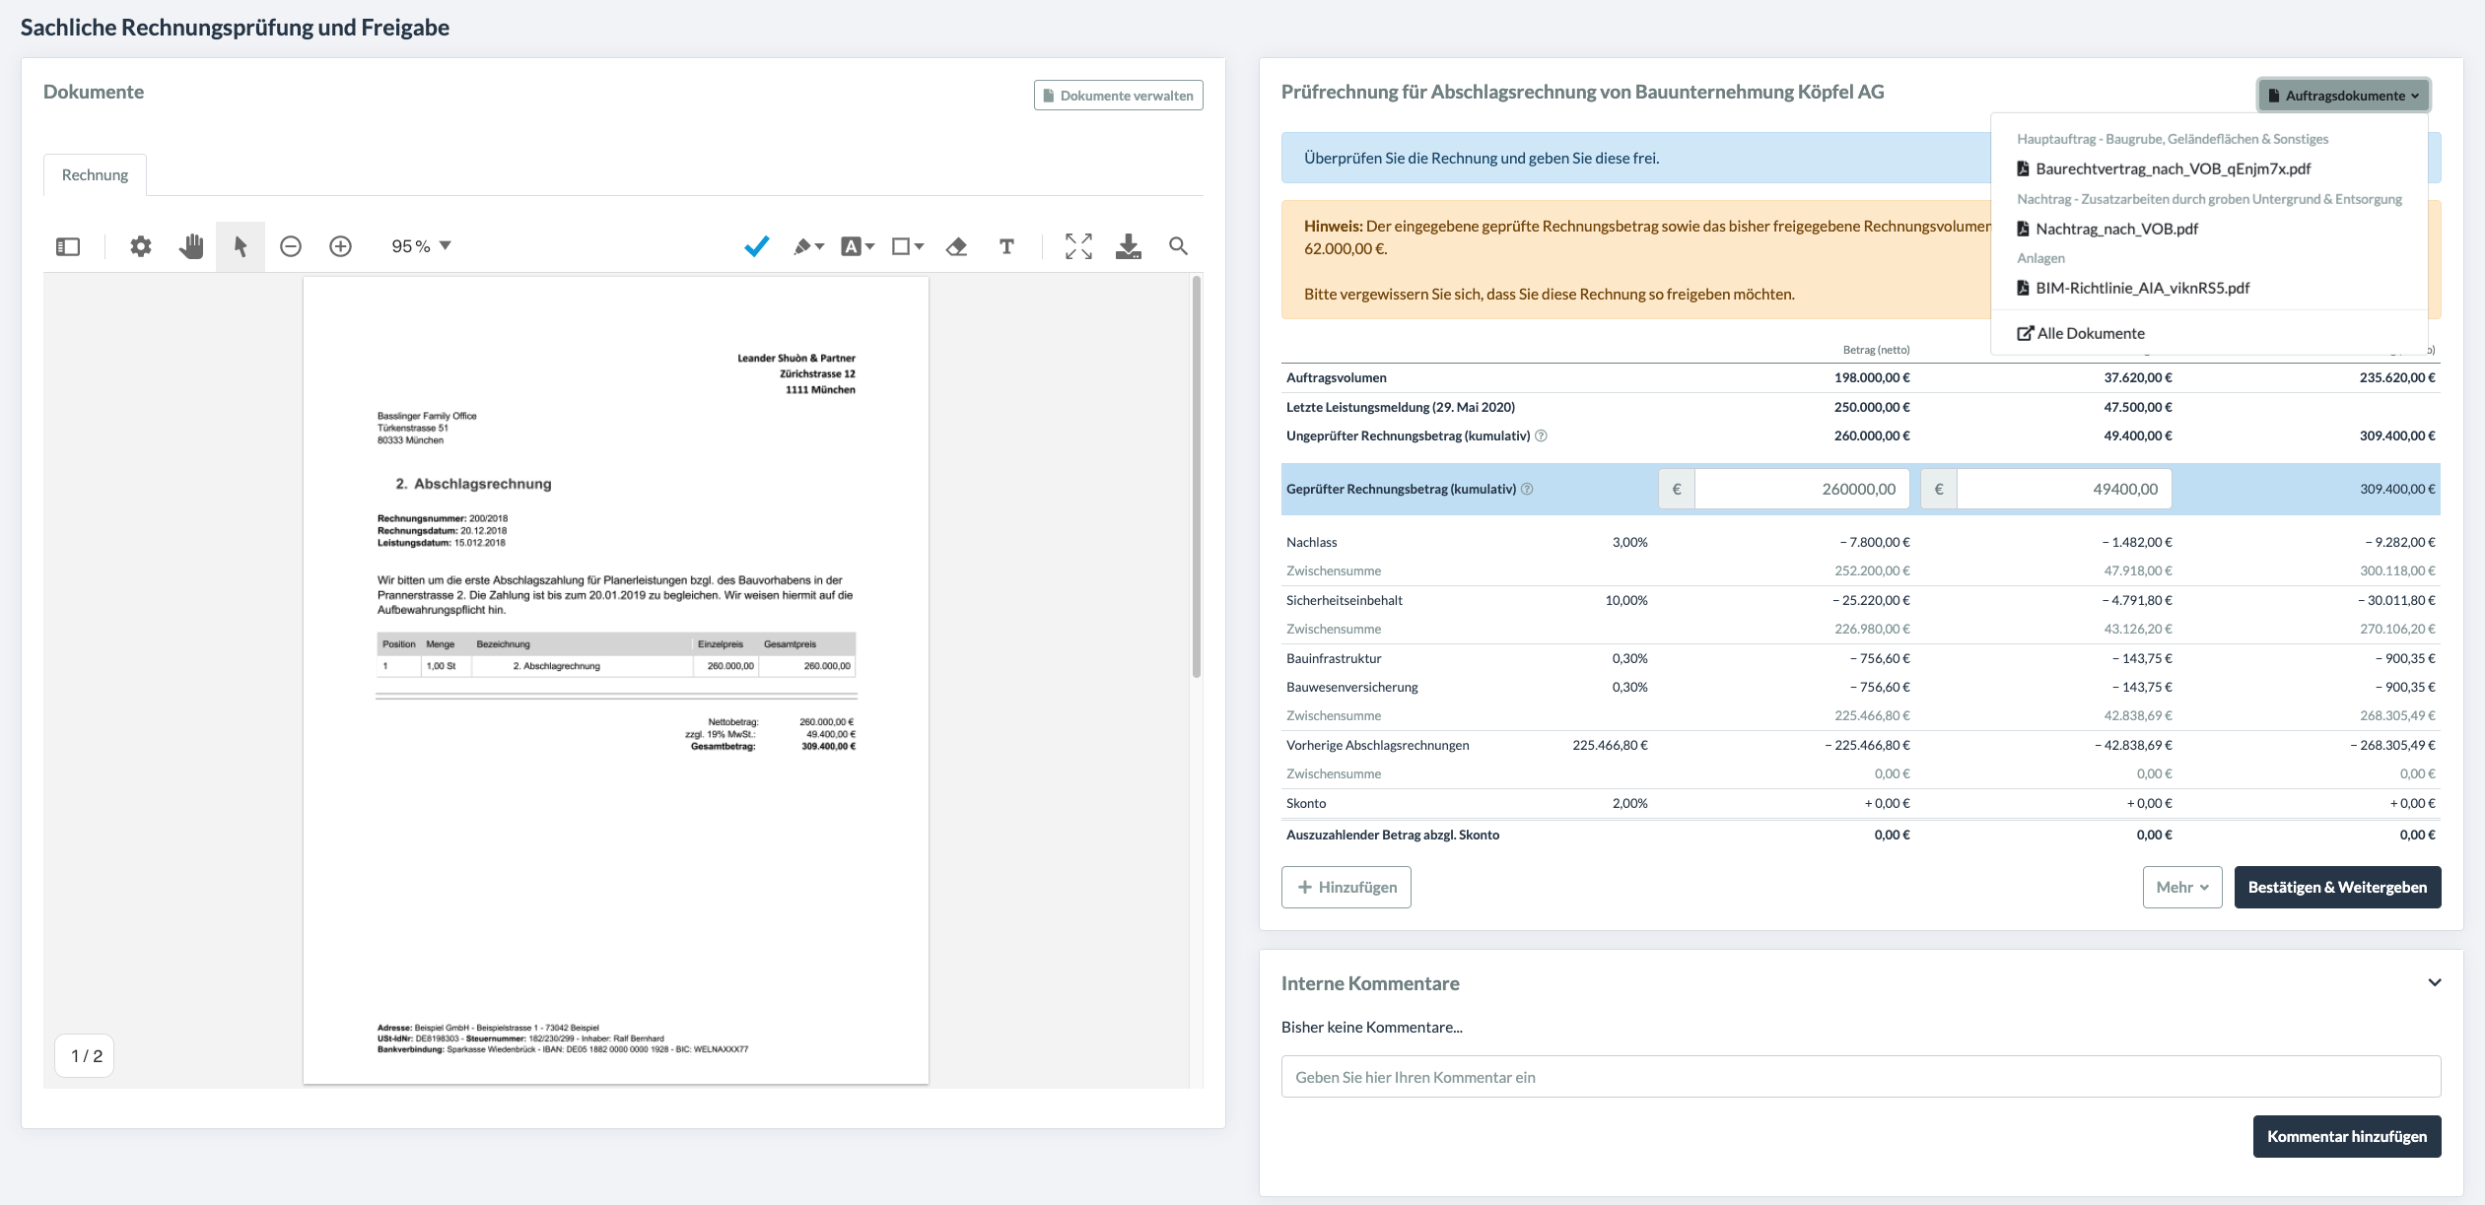The width and height of the screenshot is (2485, 1205).
Task: Zoom out with the minus icon
Action: pyautogui.click(x=291, y=246)
